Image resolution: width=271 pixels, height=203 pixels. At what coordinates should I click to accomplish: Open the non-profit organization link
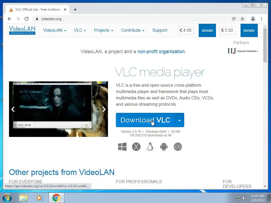tap(161, 52)
